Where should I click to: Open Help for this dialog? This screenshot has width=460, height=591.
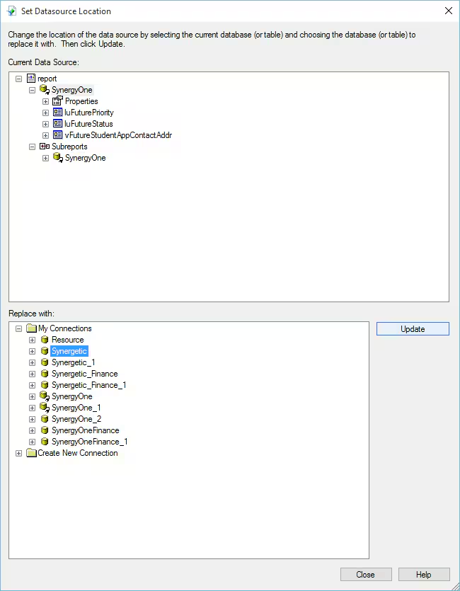click(424, 575)
